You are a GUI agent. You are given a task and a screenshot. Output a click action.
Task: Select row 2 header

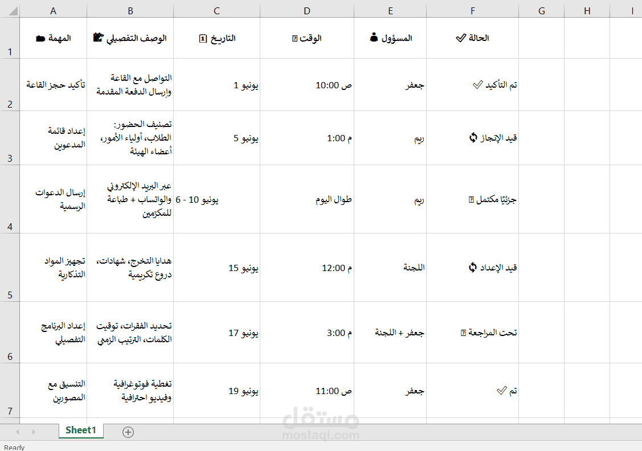click(x=10, y=84)
